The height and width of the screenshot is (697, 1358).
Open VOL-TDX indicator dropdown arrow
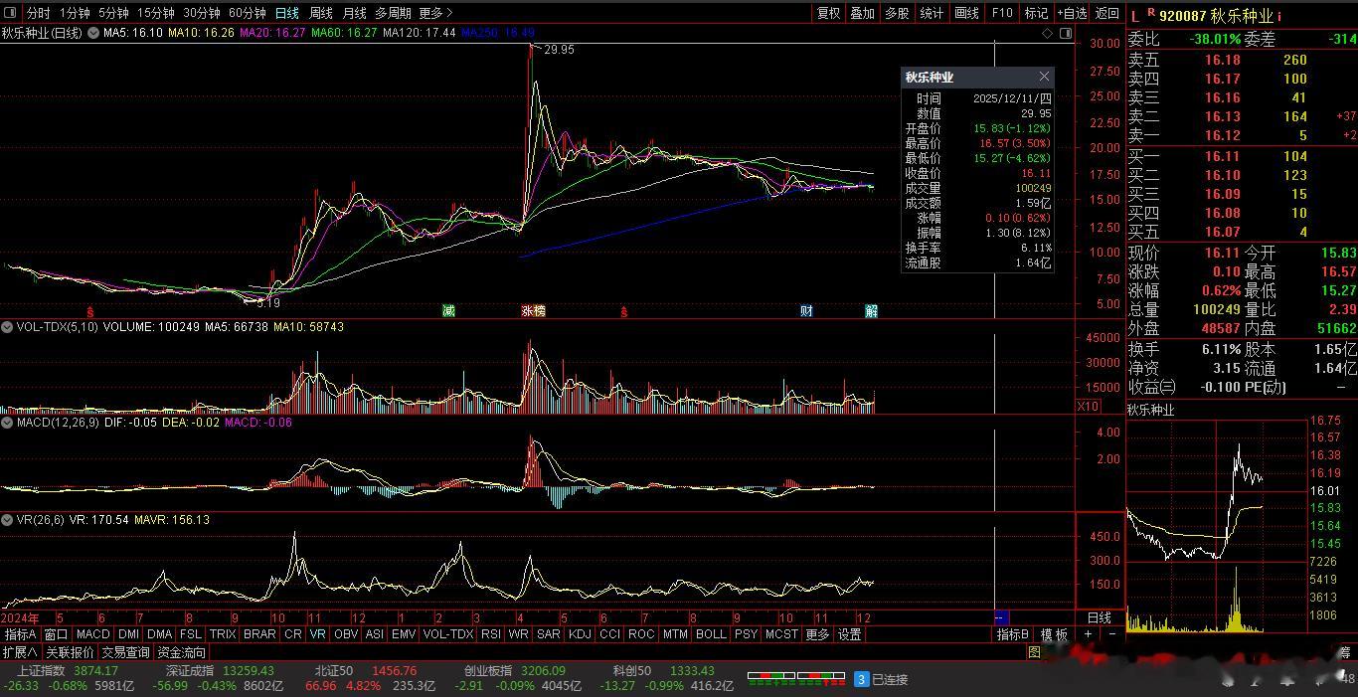(8, 326)
